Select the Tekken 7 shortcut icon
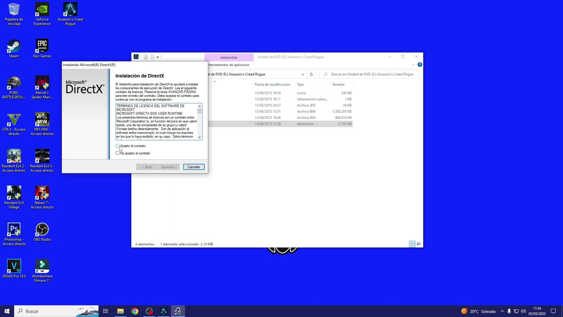563x317 pixels. (42, 198)
